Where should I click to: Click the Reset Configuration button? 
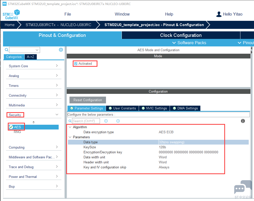88,100
